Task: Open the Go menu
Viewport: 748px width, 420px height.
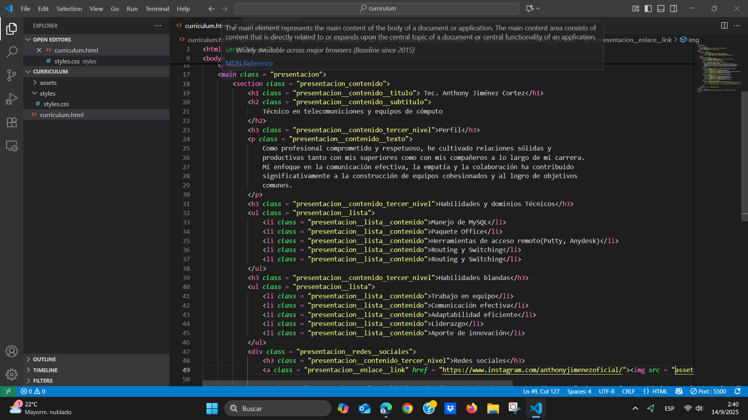Action: [115, 9]
